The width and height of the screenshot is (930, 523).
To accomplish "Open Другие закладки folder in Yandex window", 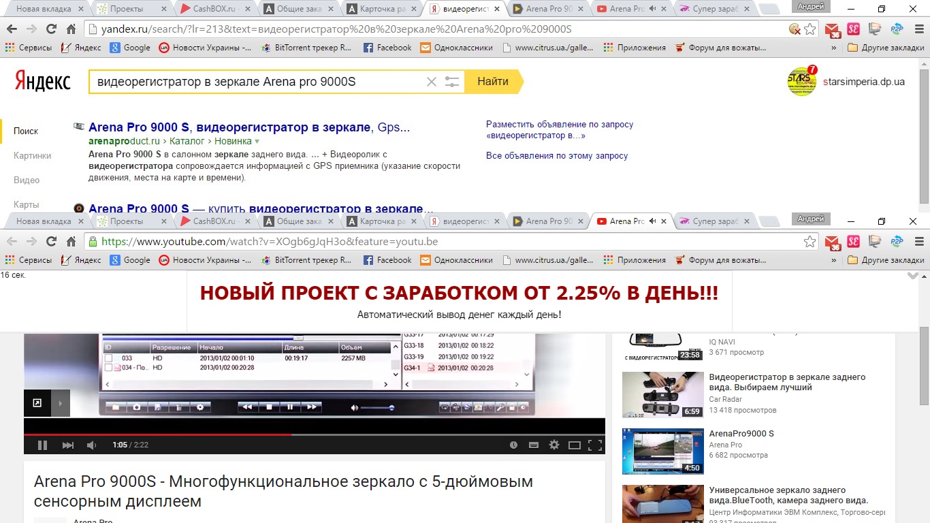I will (885, 48).
